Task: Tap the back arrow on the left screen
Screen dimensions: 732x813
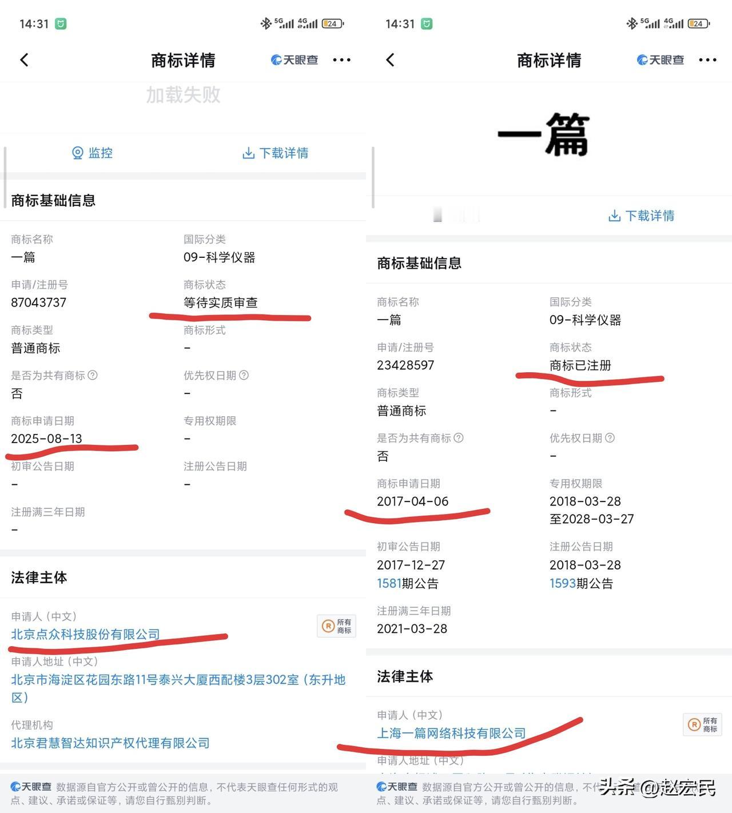Action: 24,60
